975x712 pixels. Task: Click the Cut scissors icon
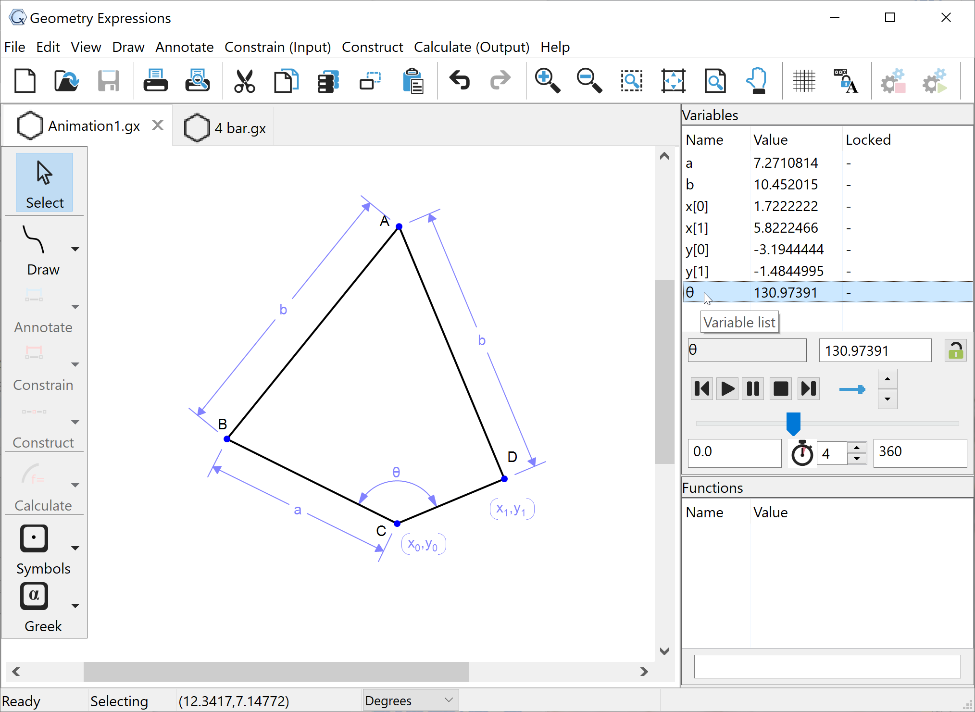coord(245,80)
